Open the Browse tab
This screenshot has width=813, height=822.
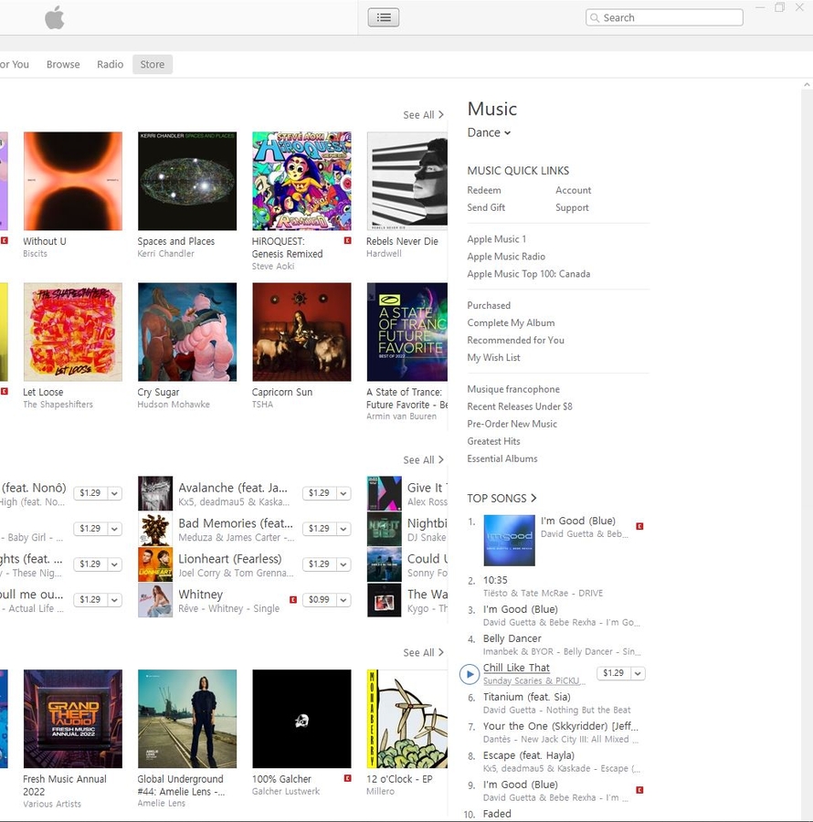coord(63,64)
